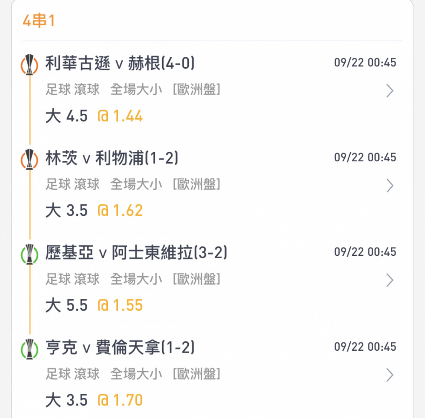The image size is (425, 418).
Task: Select odds @1.55 for 大 5.5
Action: (x=120, y=305)
